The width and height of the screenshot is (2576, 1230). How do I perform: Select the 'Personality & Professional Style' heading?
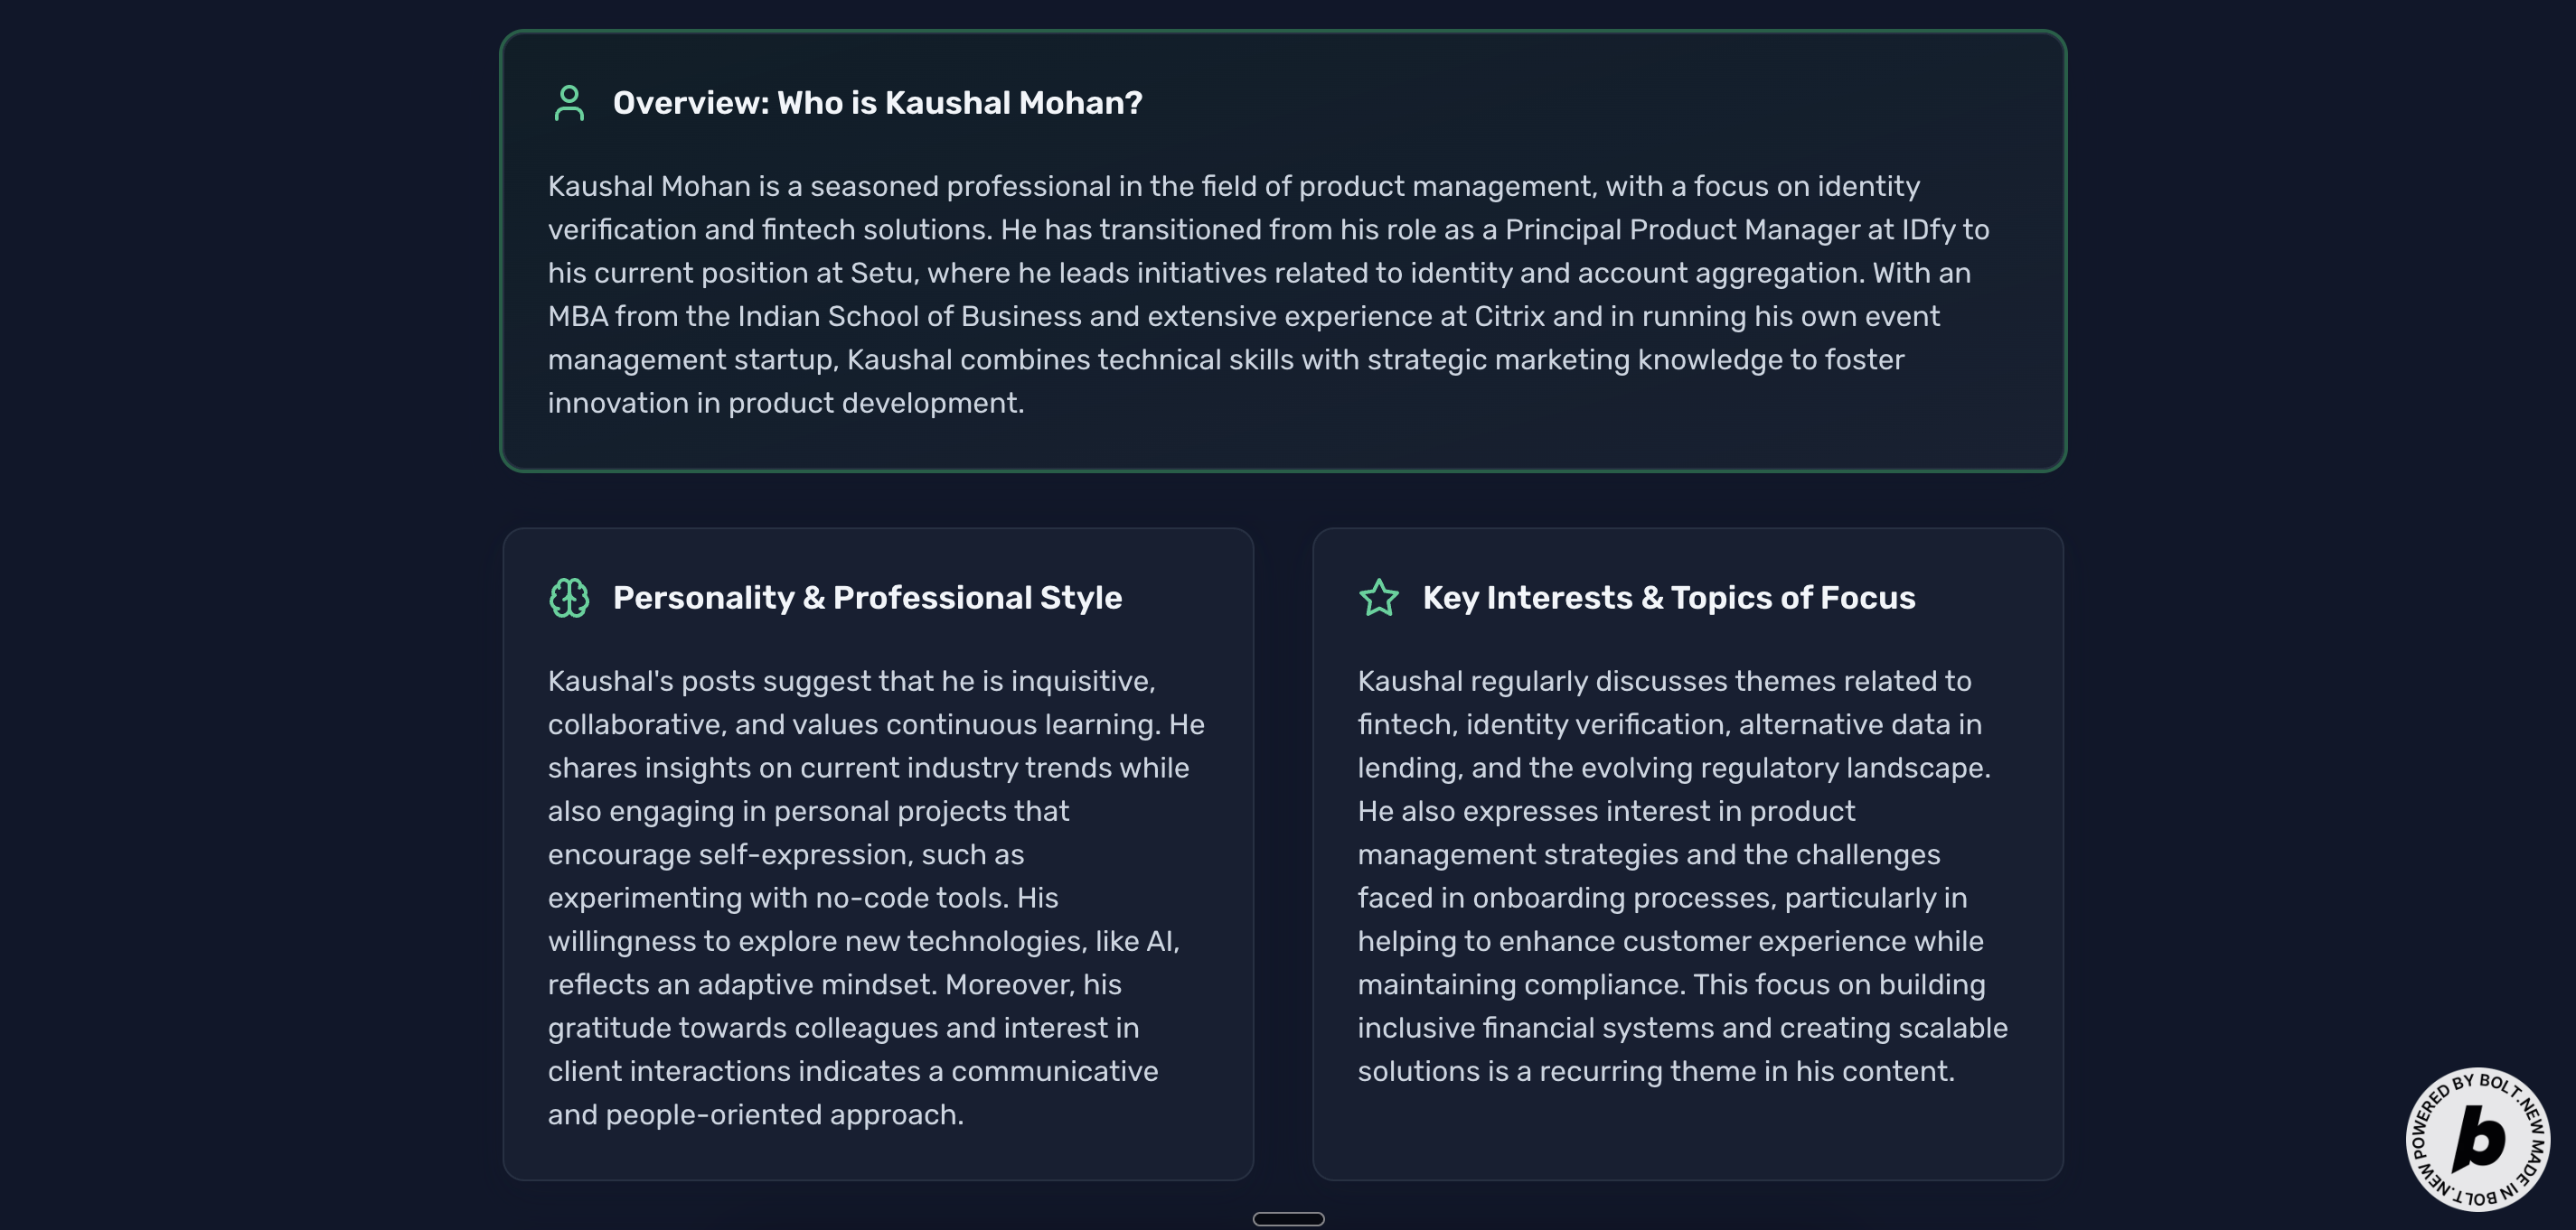click(867, 598)
